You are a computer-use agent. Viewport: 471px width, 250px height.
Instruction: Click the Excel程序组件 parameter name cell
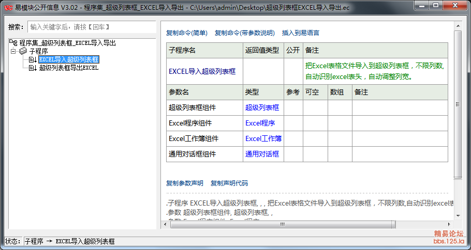click(x=204, y=123)
